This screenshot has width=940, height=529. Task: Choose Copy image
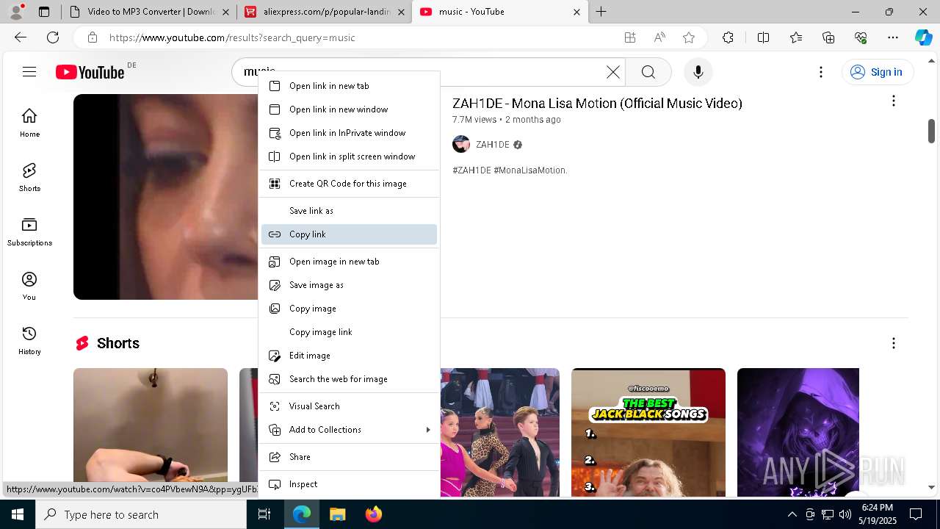[x=350, y=309]
